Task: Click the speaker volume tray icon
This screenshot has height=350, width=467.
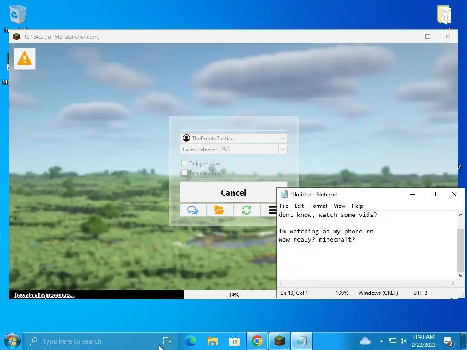Action: tap(403, 341)
